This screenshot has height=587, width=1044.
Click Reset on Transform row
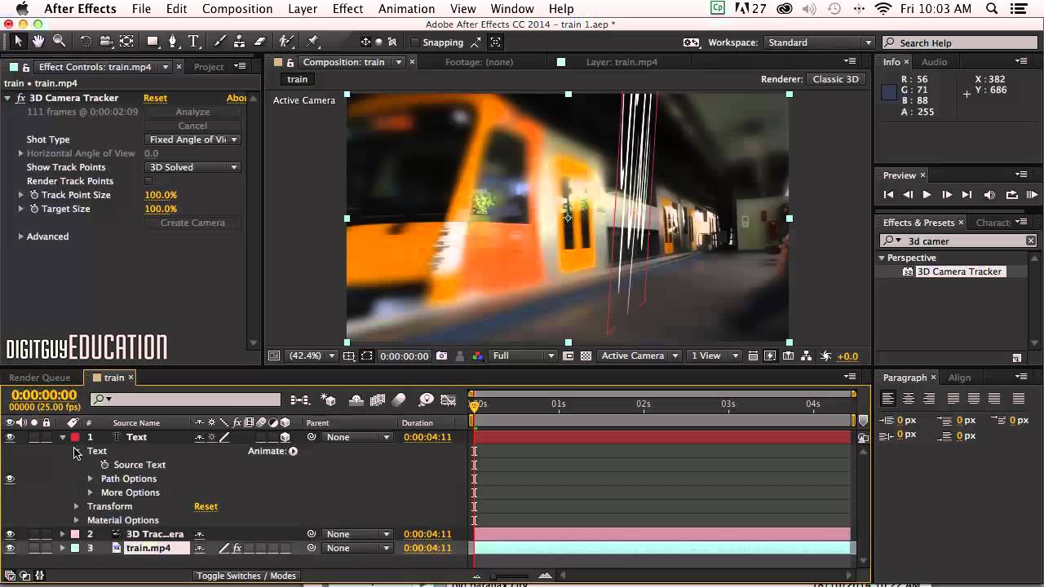[x=206, y=506]
